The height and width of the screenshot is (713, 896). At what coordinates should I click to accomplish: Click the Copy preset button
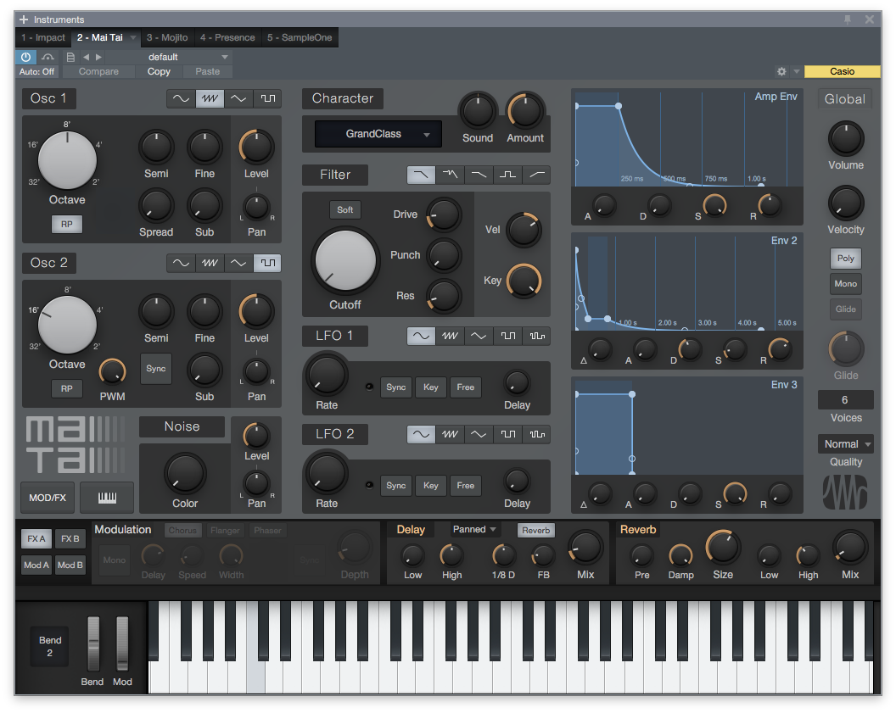point(159,71)
